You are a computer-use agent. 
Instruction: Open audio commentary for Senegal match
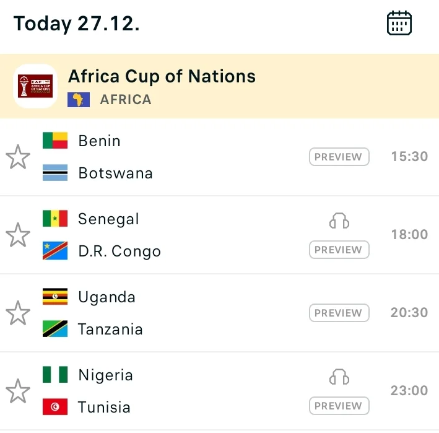339,221
